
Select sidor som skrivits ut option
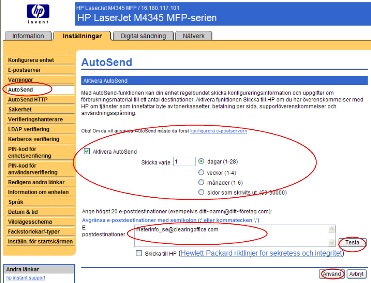coord(201,192)
